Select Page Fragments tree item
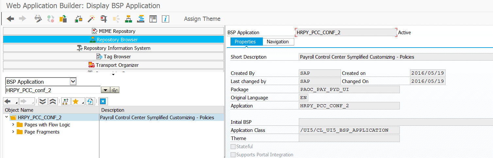 click(x=42, y=132)
